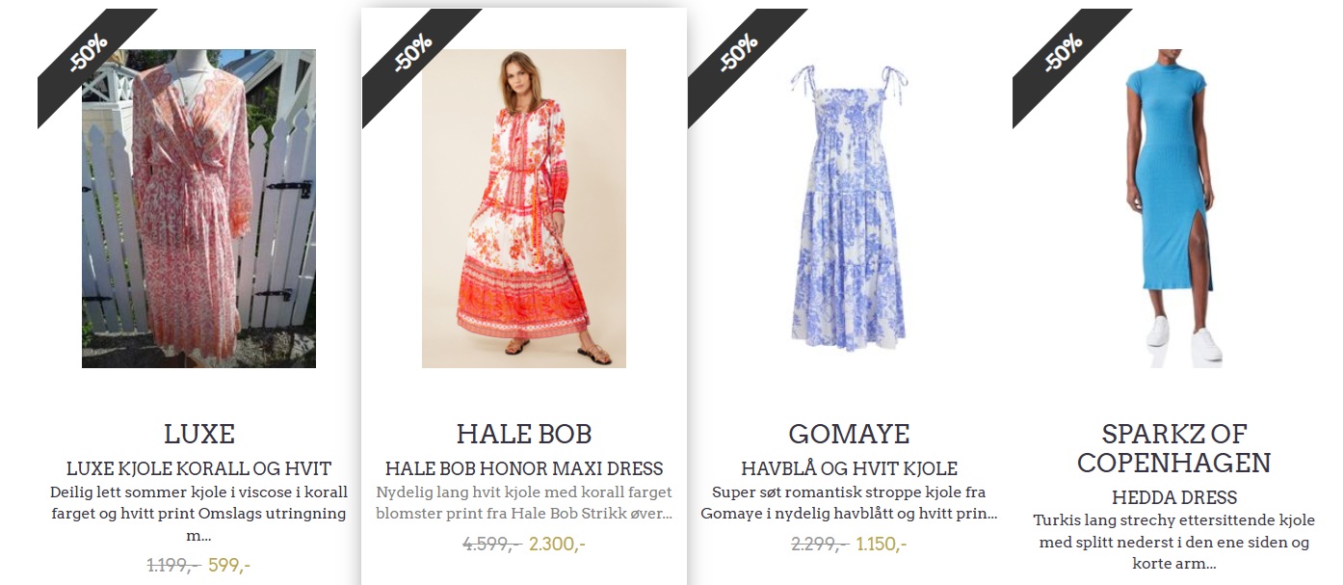Image resolution: width=1343 pixels, height=585 pixels.
Task: Open the Luxe Kjole Korall og Hvit product title
Action: pyautogui.click(x=198, y=469)
